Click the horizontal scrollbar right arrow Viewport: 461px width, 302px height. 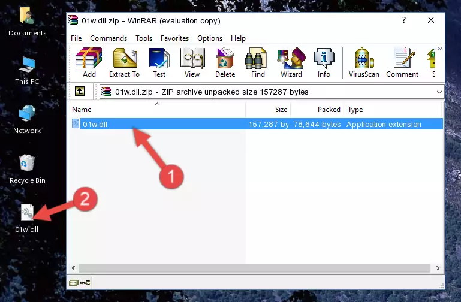pyautogui.click(x=438, y=268)
